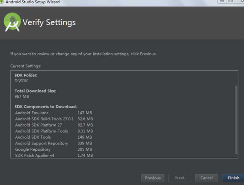This screenshot has width=244, height=185.
Task: Click the '205 MB' size value
Action: click(85, 149)
